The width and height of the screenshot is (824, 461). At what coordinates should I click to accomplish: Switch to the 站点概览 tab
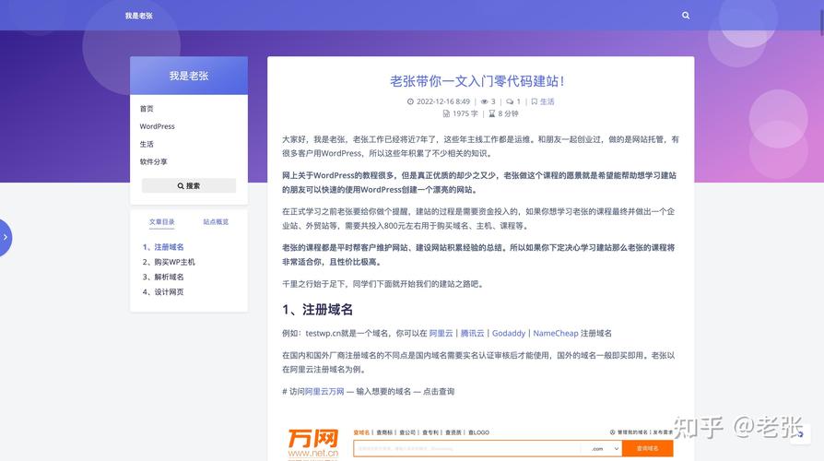216,222
